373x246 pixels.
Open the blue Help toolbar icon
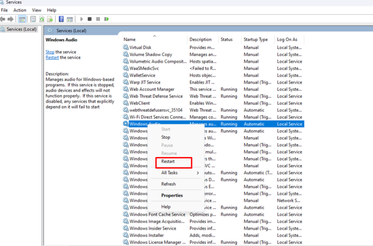point(61,19)
